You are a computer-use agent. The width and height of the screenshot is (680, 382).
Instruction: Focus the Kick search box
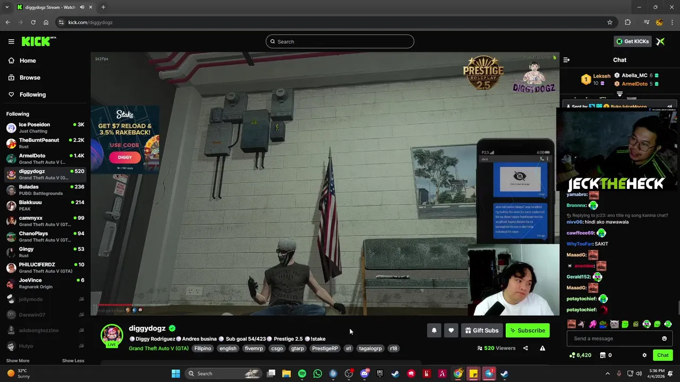click(x=340, y=41)
